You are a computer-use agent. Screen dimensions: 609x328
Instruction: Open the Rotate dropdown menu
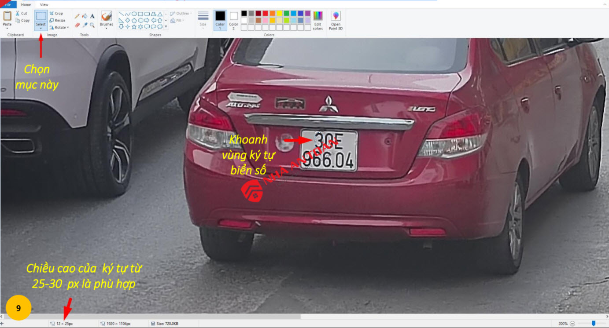59,27
